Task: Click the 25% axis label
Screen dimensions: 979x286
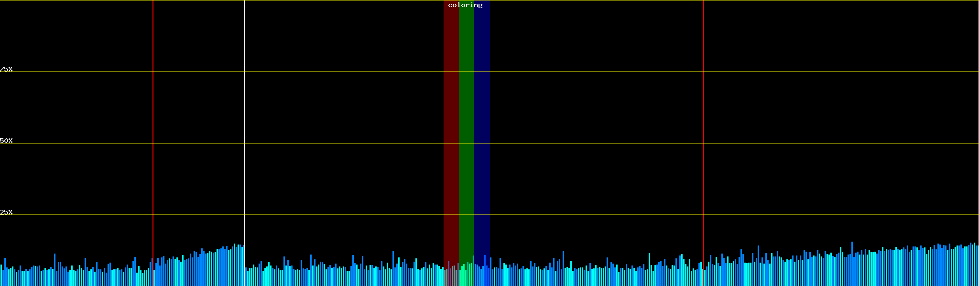Action: pos(6,212)
